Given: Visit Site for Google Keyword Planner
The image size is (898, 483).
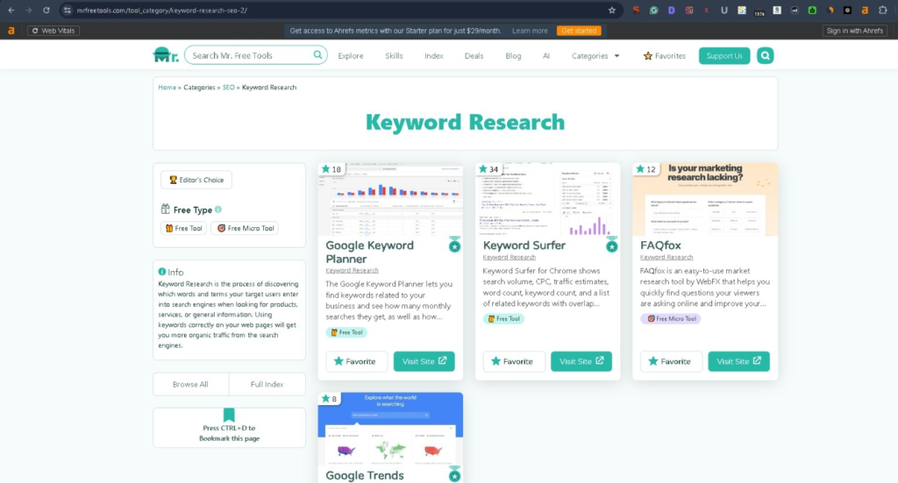Looking at the screenshot, I should click(424, 361).
